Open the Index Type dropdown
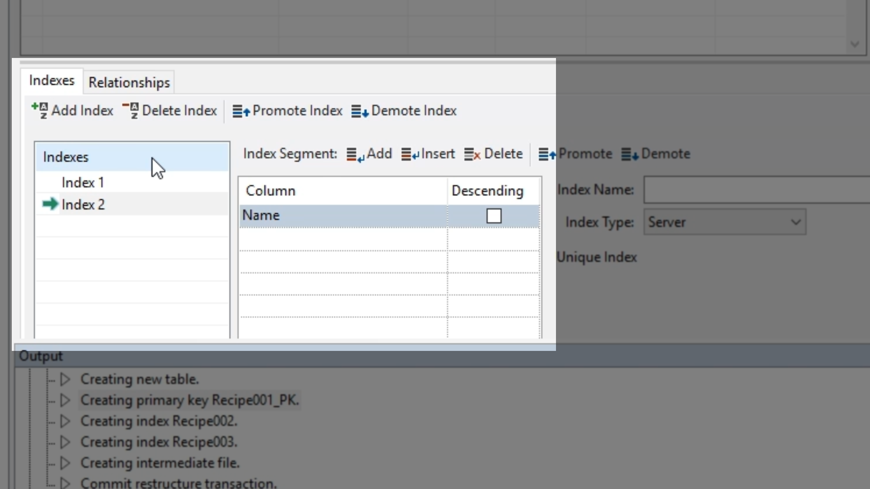This screenshot has height=489, width=870. [x=795, y=222]
